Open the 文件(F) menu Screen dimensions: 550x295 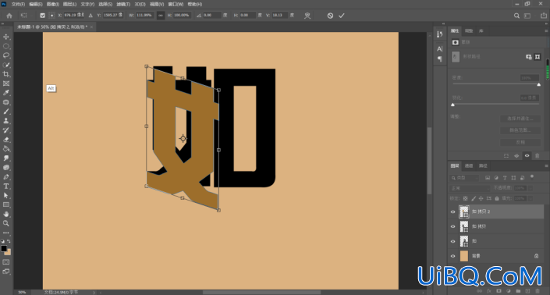18,4
